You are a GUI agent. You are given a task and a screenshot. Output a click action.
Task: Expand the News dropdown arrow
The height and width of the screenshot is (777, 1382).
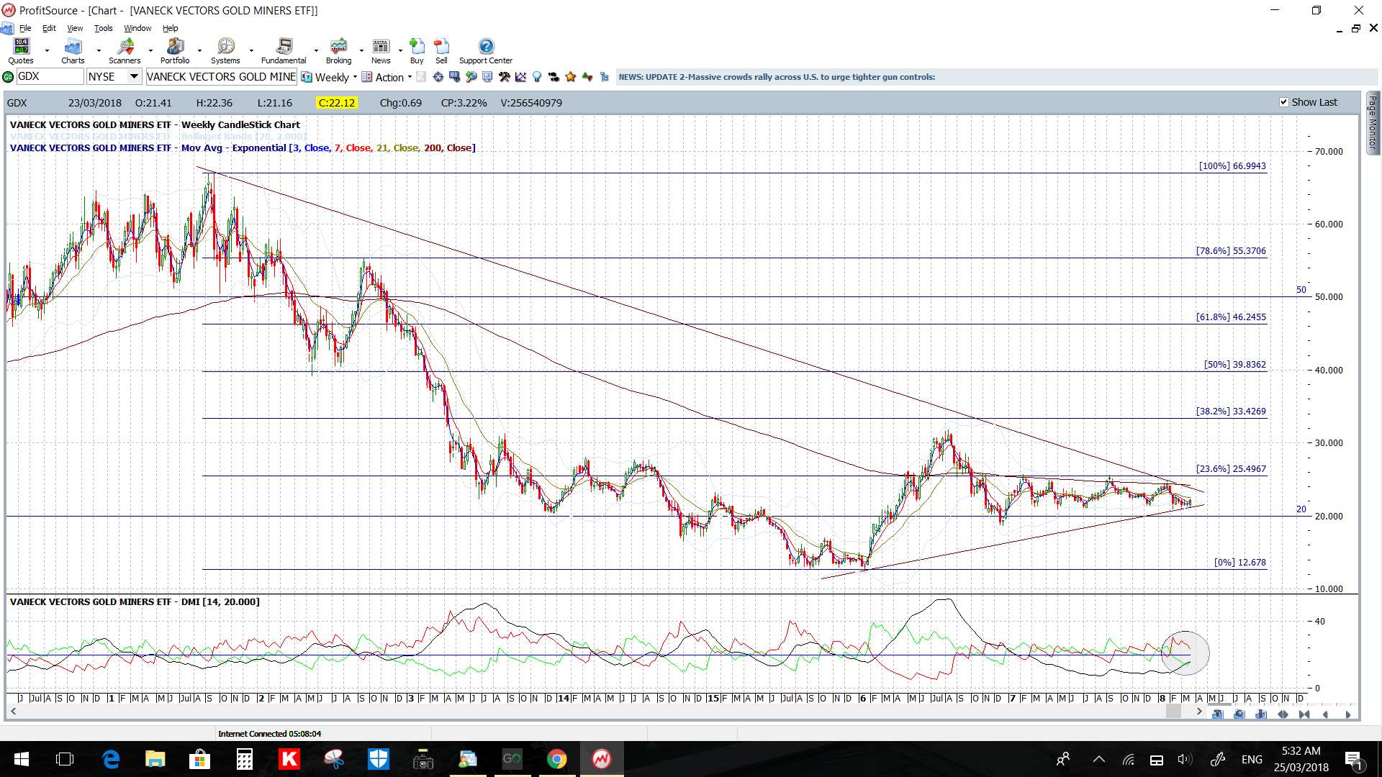[x=400, y=51]
